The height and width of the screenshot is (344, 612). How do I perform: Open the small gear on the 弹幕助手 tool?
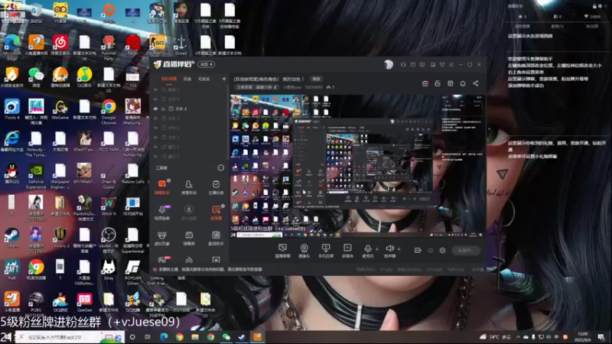pyautogui.click(x=168, y=180)
